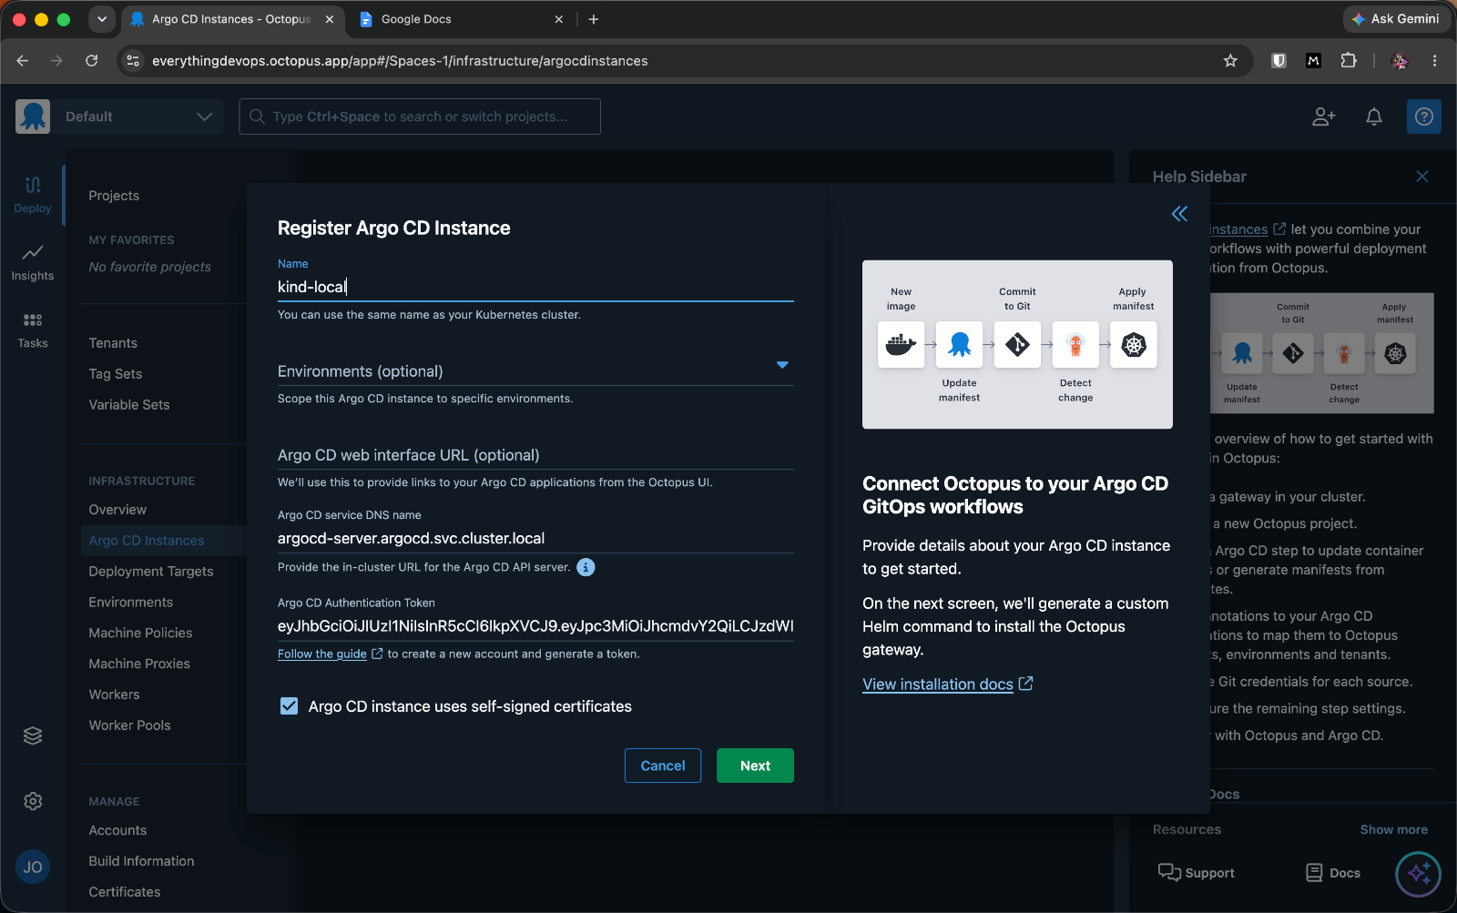
Task: Click the invite user icon
Action: tap(1323, 117)
